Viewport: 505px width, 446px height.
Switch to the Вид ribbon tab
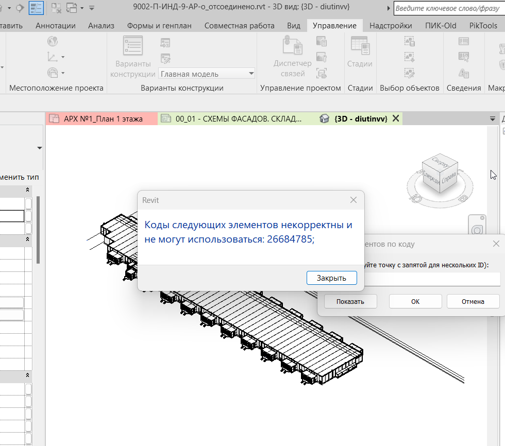pos(294,26)
